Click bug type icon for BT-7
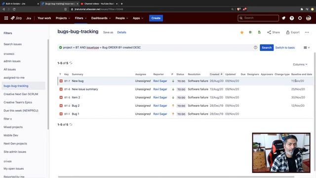Viewport: 316px width, 178px height. (x=61, y=81)
